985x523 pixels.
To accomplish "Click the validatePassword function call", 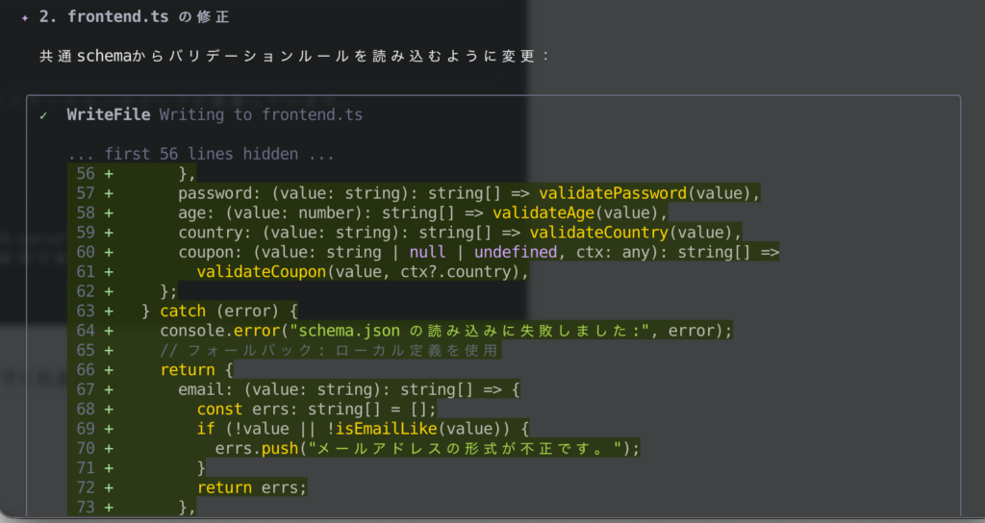I will coord(612,193).
